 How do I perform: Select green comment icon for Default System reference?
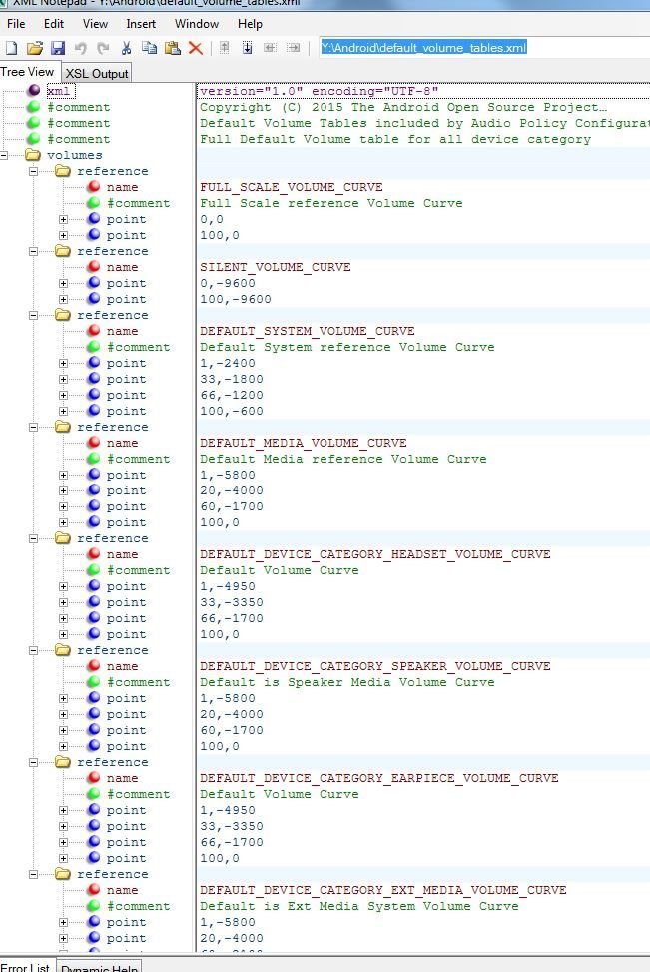coord(94,346)
